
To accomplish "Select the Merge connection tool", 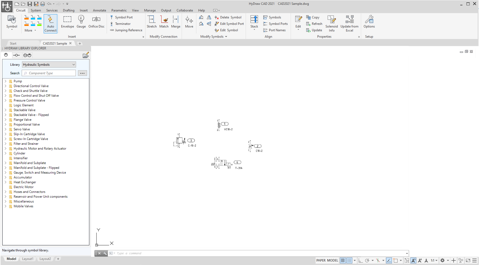I will click(176, 22).
